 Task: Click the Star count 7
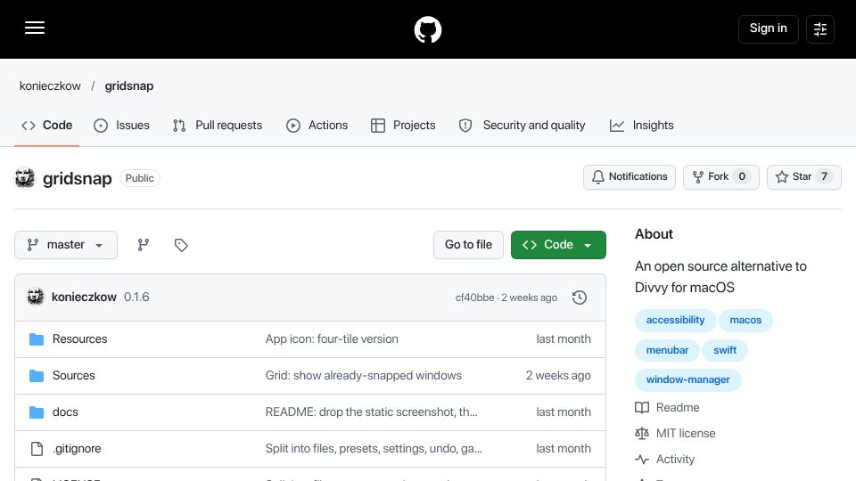(824, 176)
